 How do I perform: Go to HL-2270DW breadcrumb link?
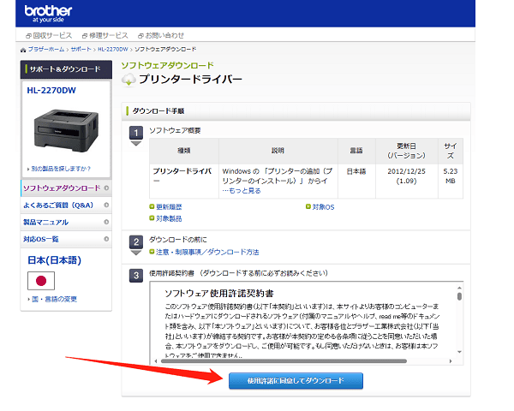point(113,49)
